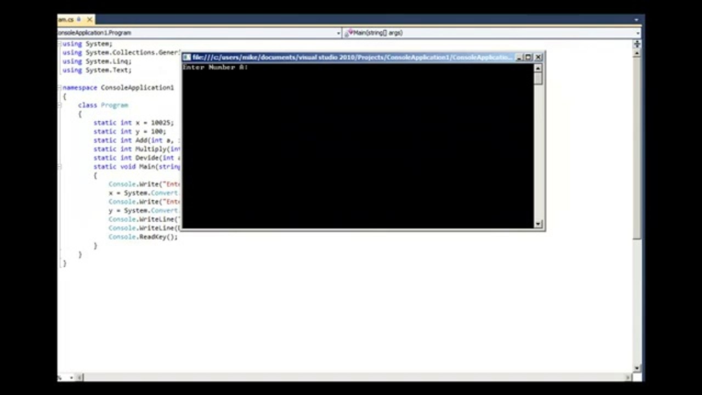Open the editor zoom percentage dropdown
The image size is (702, 395).
[71, 377]
